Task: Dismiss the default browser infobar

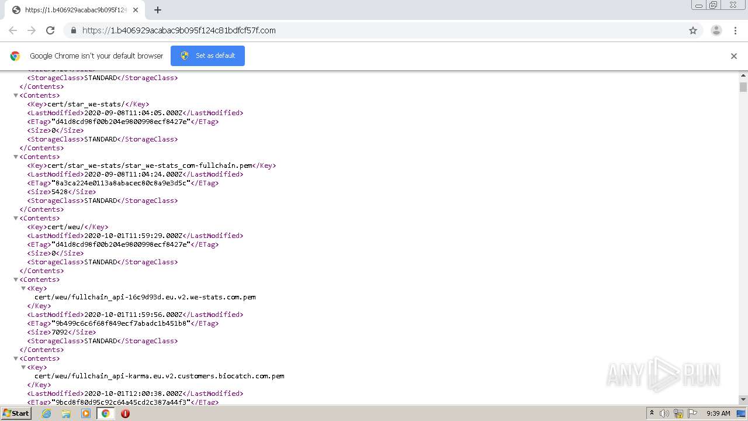Action: pos(734,56)
